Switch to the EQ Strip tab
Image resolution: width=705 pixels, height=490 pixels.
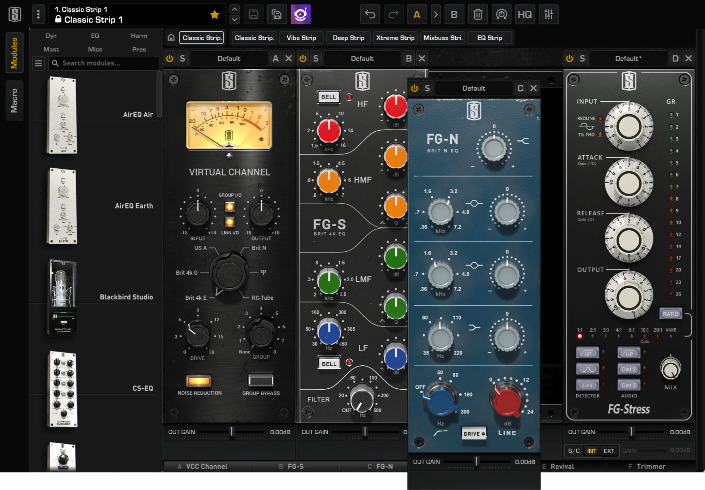(490, 37)
